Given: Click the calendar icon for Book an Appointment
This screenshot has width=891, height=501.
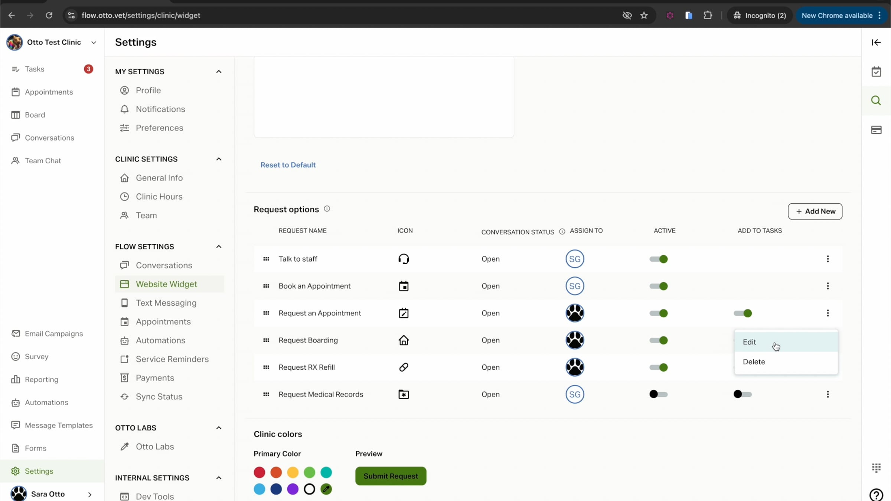Looking at the screenshot, I should [x=404, y=286].
